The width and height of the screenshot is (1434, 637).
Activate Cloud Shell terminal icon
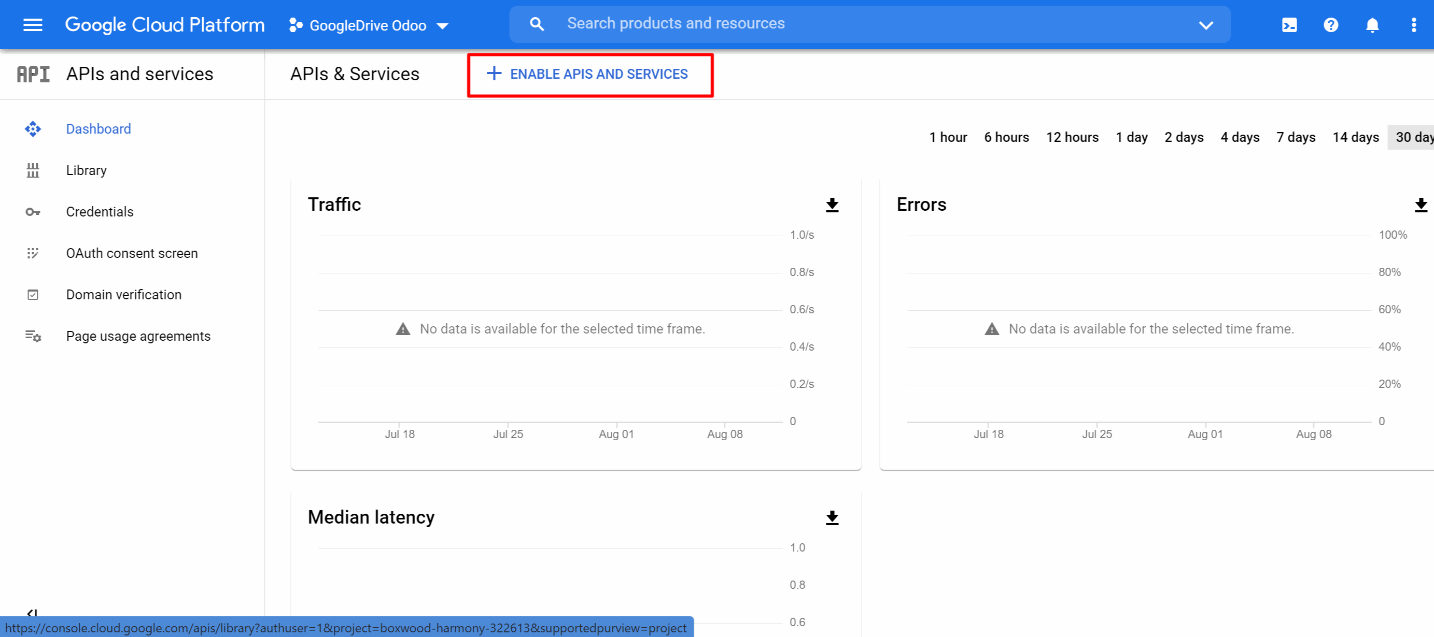click(1289, 25)
